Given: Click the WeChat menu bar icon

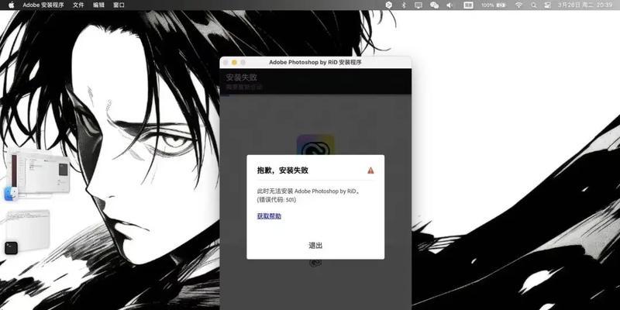Looking at the screenshot, I should point(434,5).
